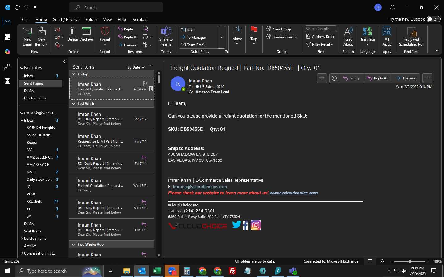Image resolution: width=444 pixels, height=277 pixels.
Task: Open the Help tab
Action: coord(122,19)
